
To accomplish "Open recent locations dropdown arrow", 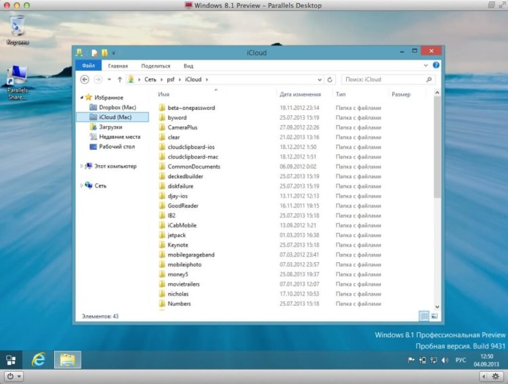I will point(110,79).
